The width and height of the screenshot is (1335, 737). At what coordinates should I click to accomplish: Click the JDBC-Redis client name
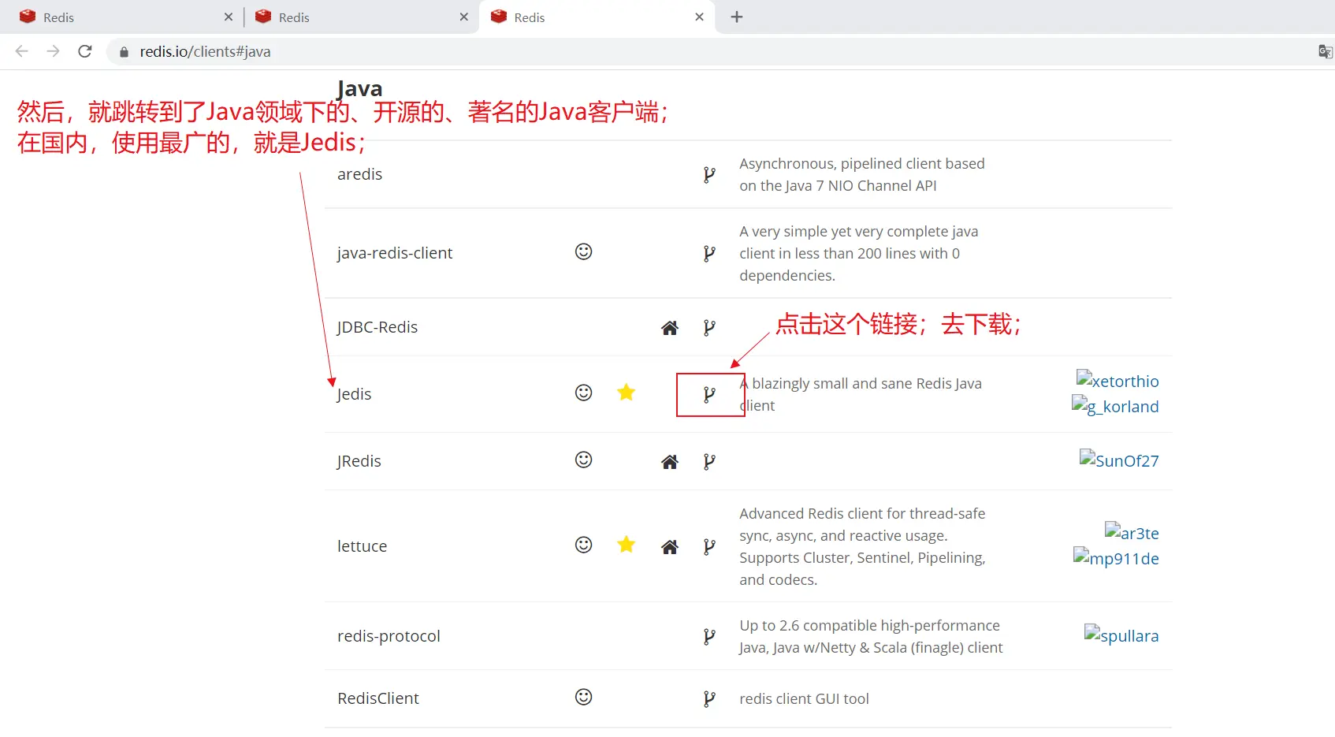tap(377, 327)
